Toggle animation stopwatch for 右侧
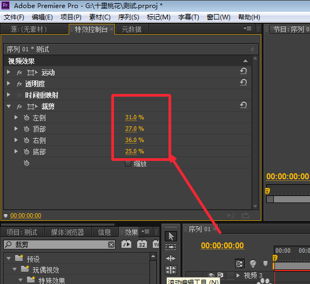Image resolution: width=310 pixels, height=284 pixels. (26, 140)
